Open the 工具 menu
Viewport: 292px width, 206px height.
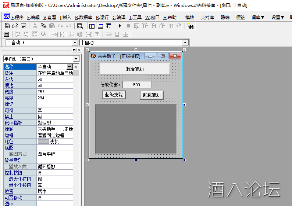[135, 17]
